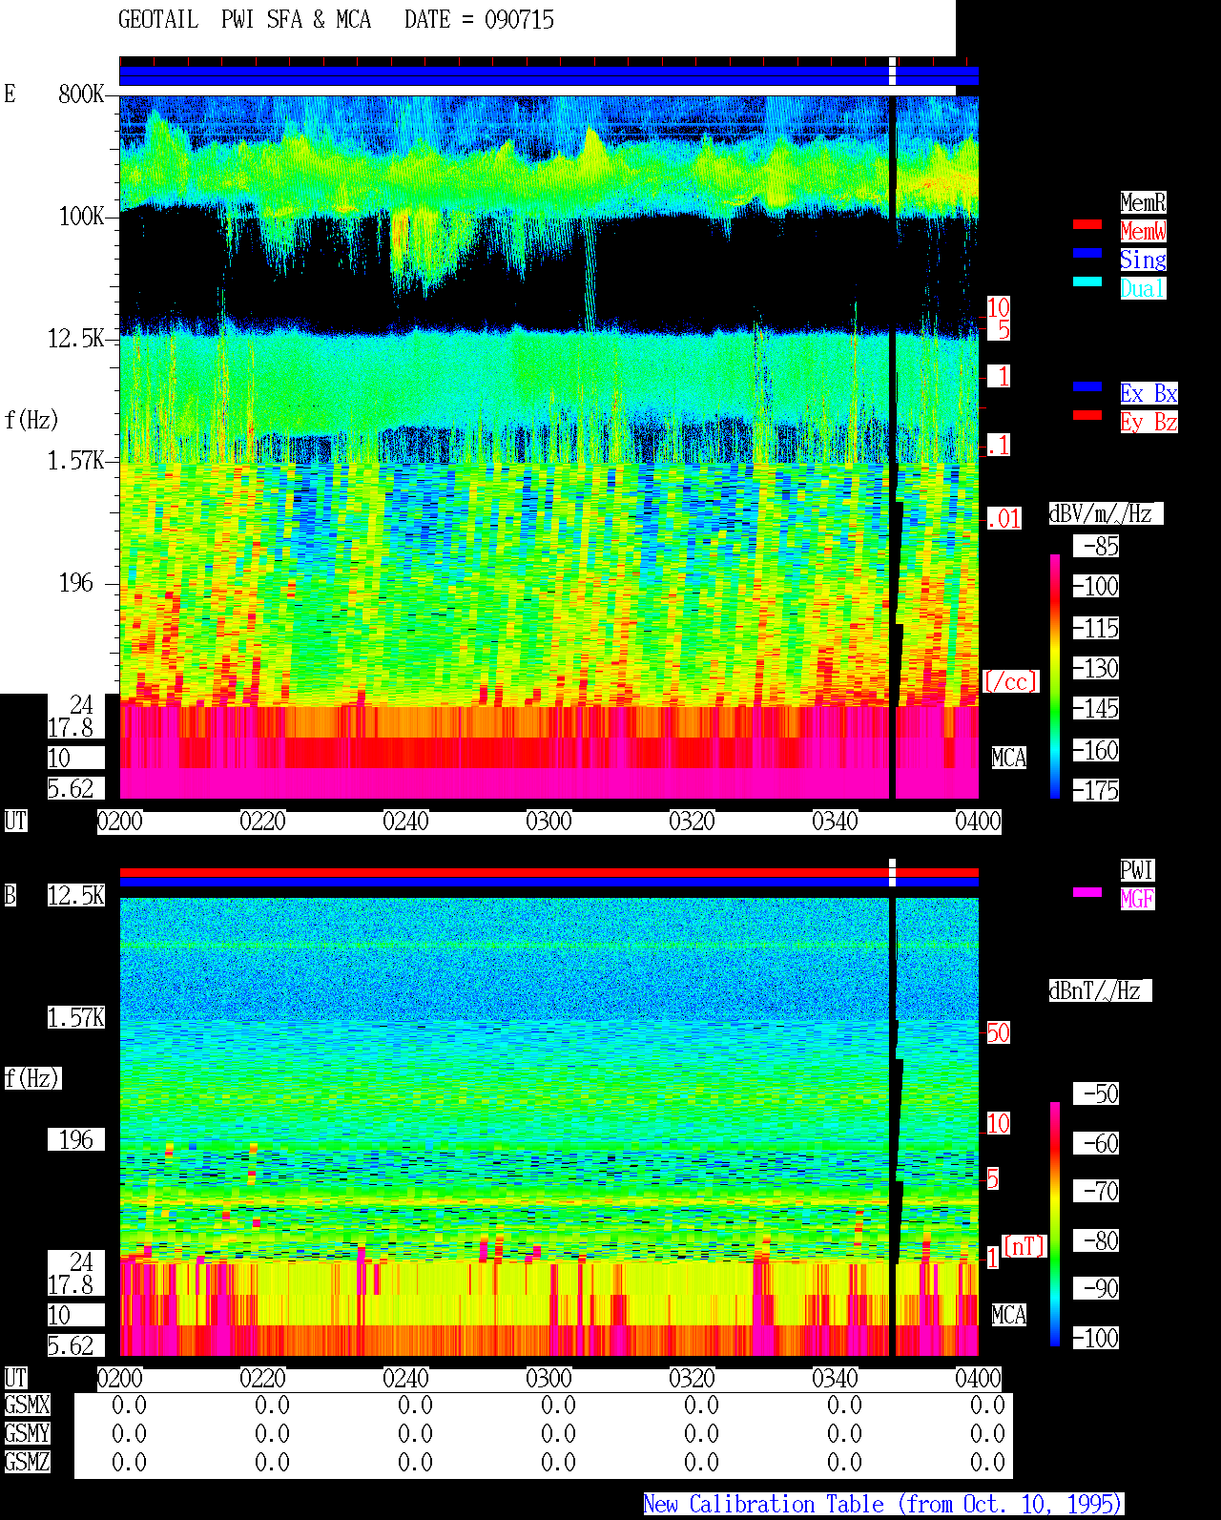1221x1520 pixels.
Task: Click the 12.5K label of B panel
Action: [x=76, y=895]
